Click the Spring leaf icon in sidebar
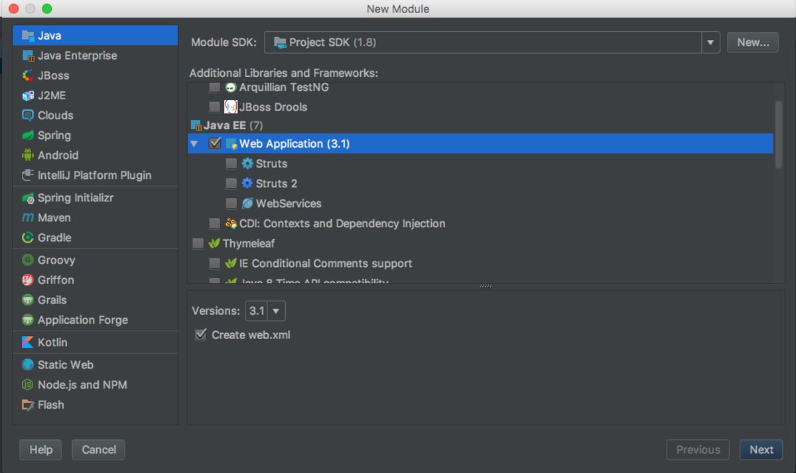796x473 pixels. [x=27, y=135]
